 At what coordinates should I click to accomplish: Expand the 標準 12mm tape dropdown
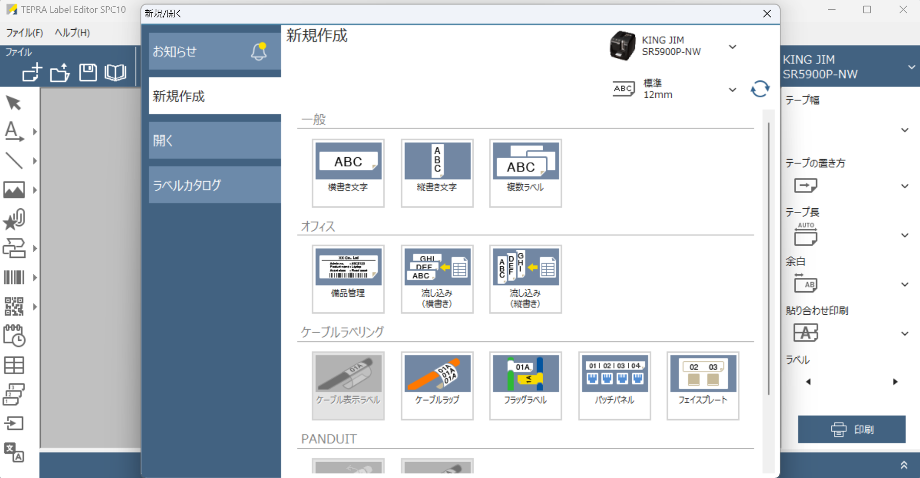coord(733,90)
